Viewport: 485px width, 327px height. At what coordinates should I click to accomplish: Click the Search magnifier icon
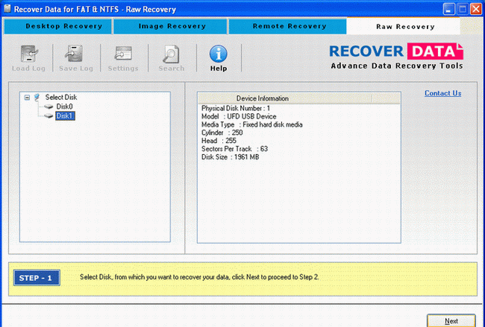[x=171, y=54]
